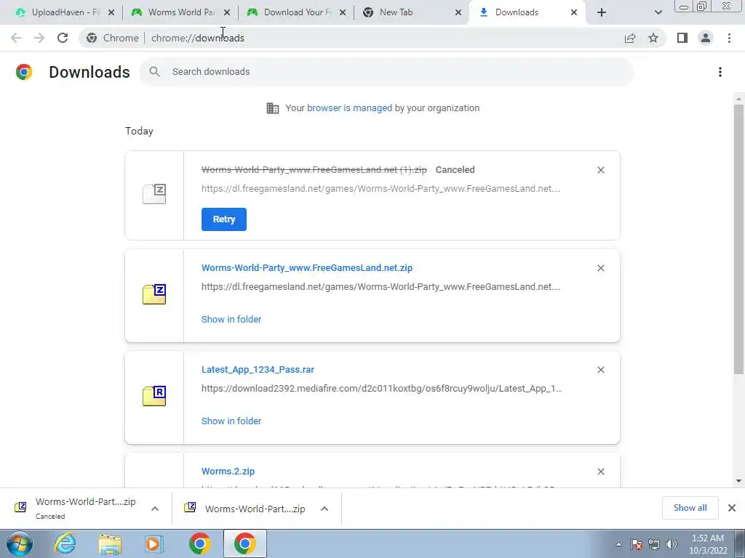The width and height of the screenshot is (745, 558).
Task: Remove the canceled Worms-World-Party (1).zip entry
Action: [600, 170]
